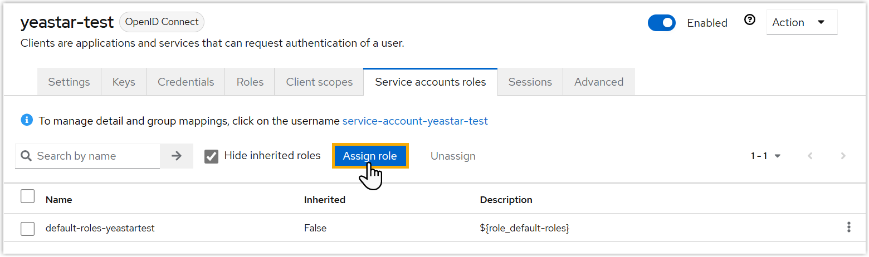Screen dimensions: 869x257
Task: Go to previous page arrow
Action: 810,156
